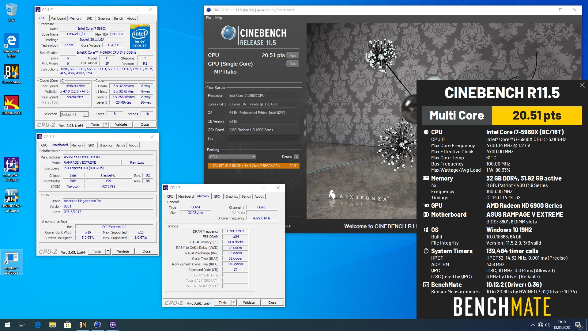Click the Max TDP 140.0 W value
588x331 pixels.
117,34
